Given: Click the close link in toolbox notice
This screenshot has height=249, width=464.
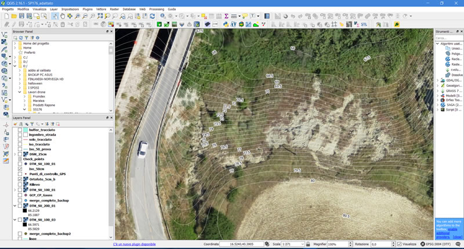Looking at the screenshot, I should click(x=457, y=237).
